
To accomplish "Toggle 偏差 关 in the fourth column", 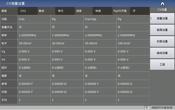I will click(x=133, y=76).
